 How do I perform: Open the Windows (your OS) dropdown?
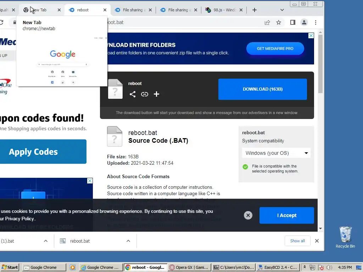tap(276, 153)
